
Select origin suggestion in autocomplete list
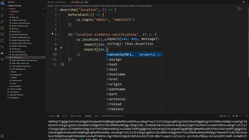[x=134, y=84]
